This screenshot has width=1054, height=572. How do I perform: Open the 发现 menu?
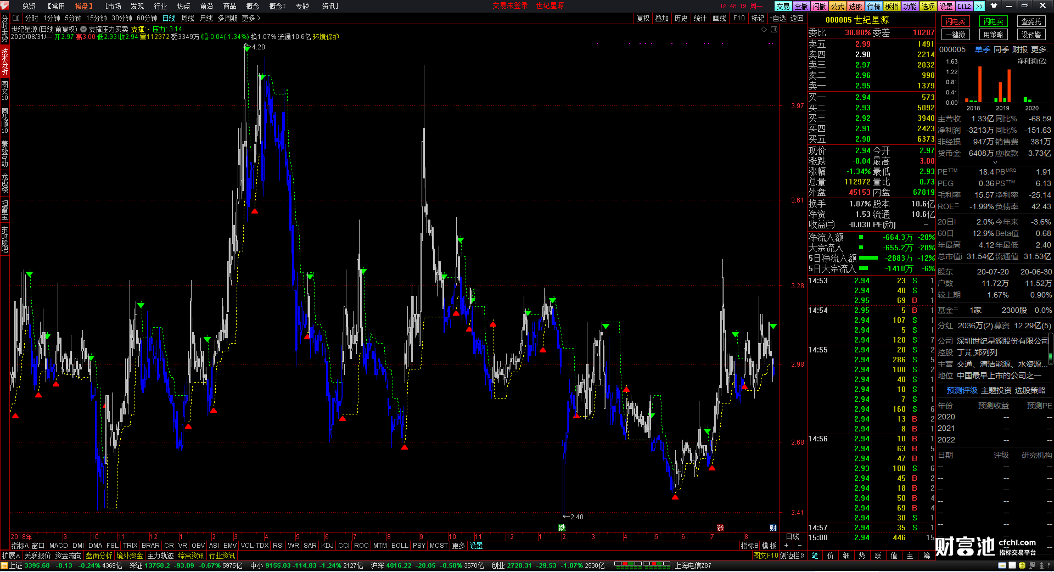pos(137,6)
